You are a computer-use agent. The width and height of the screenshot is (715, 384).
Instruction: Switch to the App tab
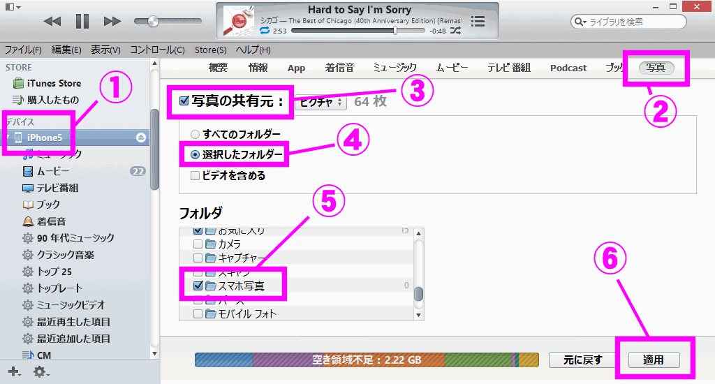click(x=296, y=68)
